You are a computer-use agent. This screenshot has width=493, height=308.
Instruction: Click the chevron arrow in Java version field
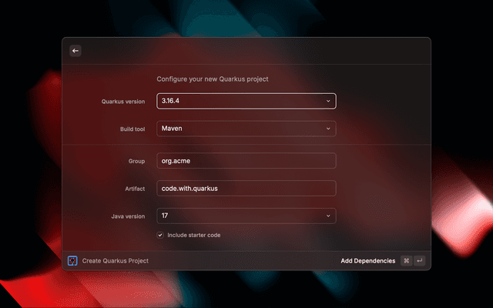pos(327,216)
